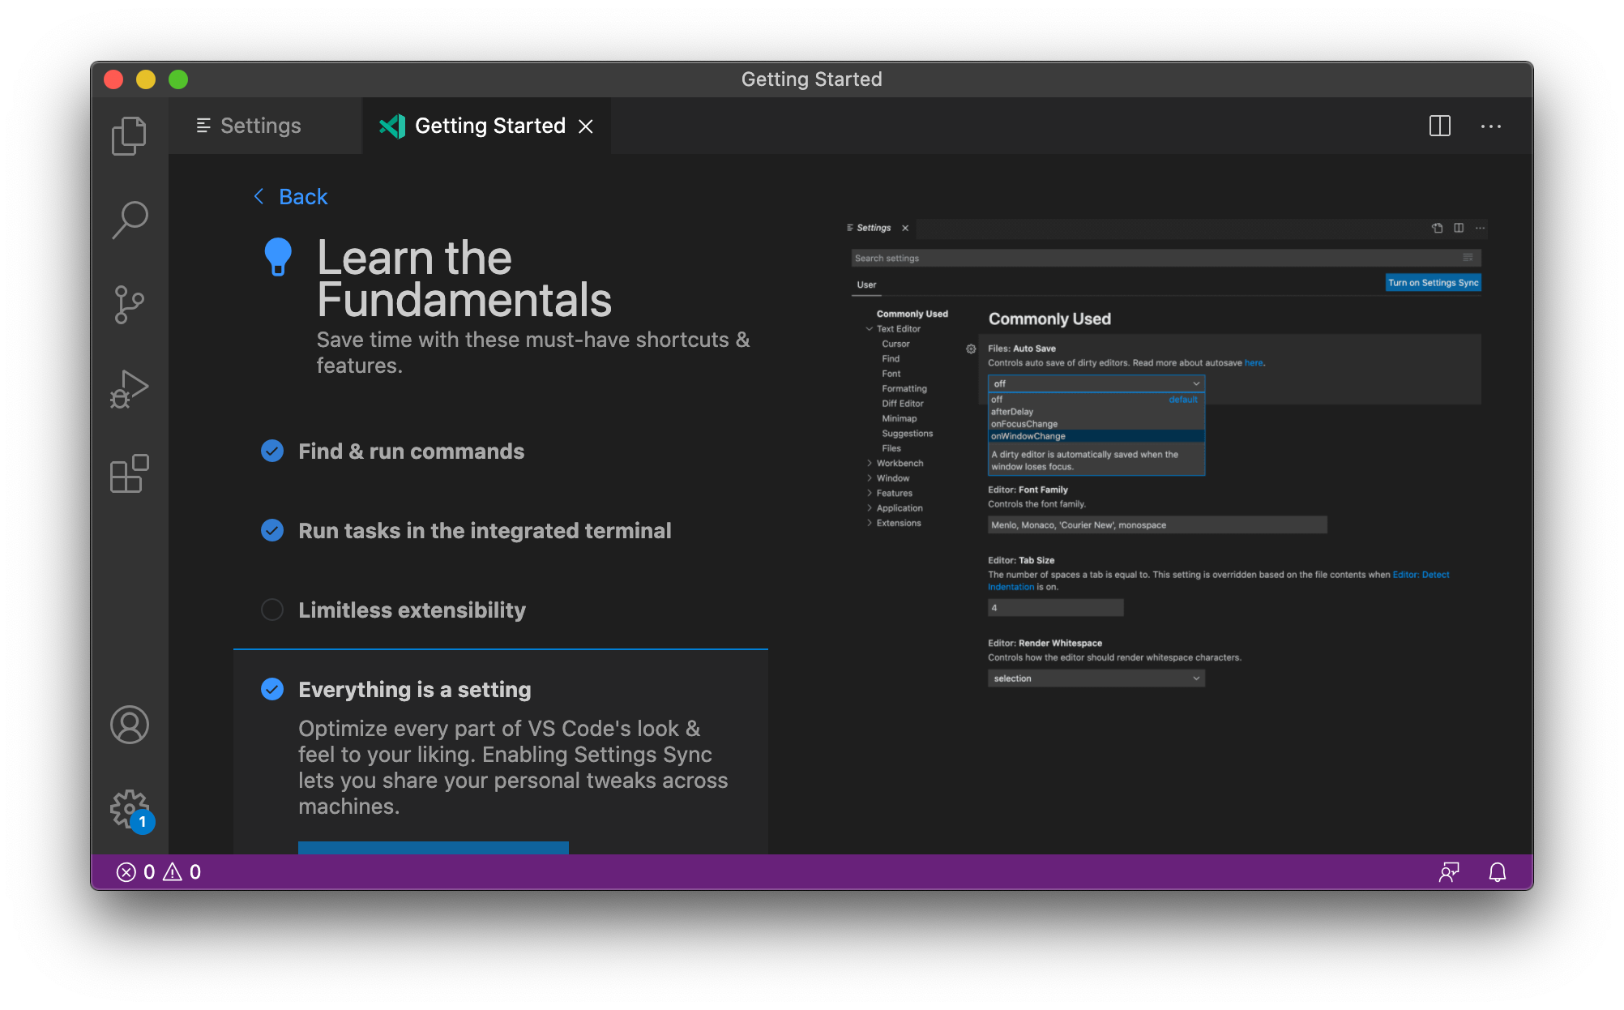The image size is (1624, 1010).
Task: Toggle the Find & run commands checkmark
Action: (272, 452)
